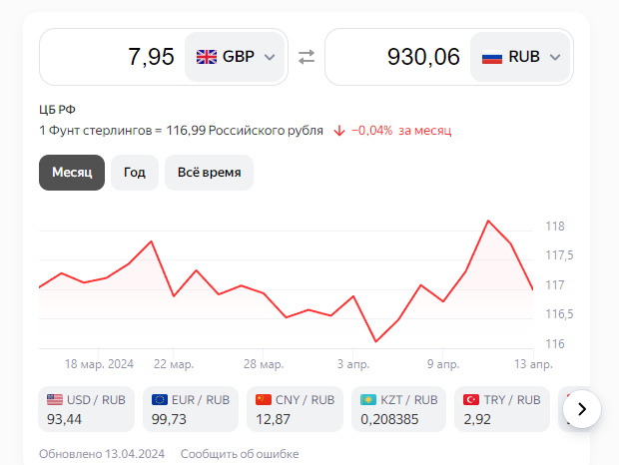
Task: Click the Chinese flag on CNY / RUB chip
Action: 264,399
